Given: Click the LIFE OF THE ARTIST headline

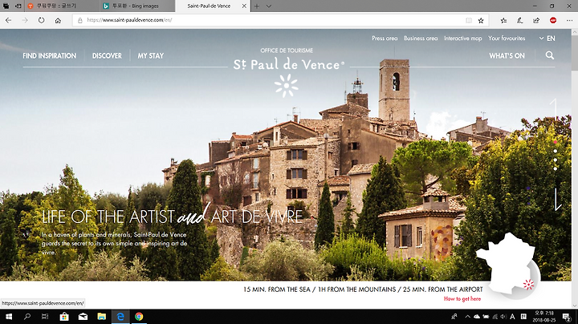Looking at the screenshot, I should point(172,216).
